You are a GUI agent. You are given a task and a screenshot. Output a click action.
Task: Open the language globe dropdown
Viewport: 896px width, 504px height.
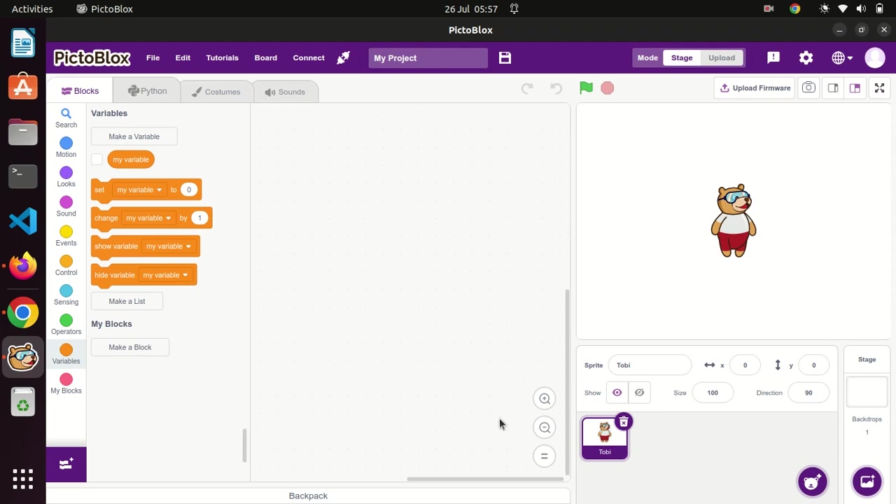point(841,58)
